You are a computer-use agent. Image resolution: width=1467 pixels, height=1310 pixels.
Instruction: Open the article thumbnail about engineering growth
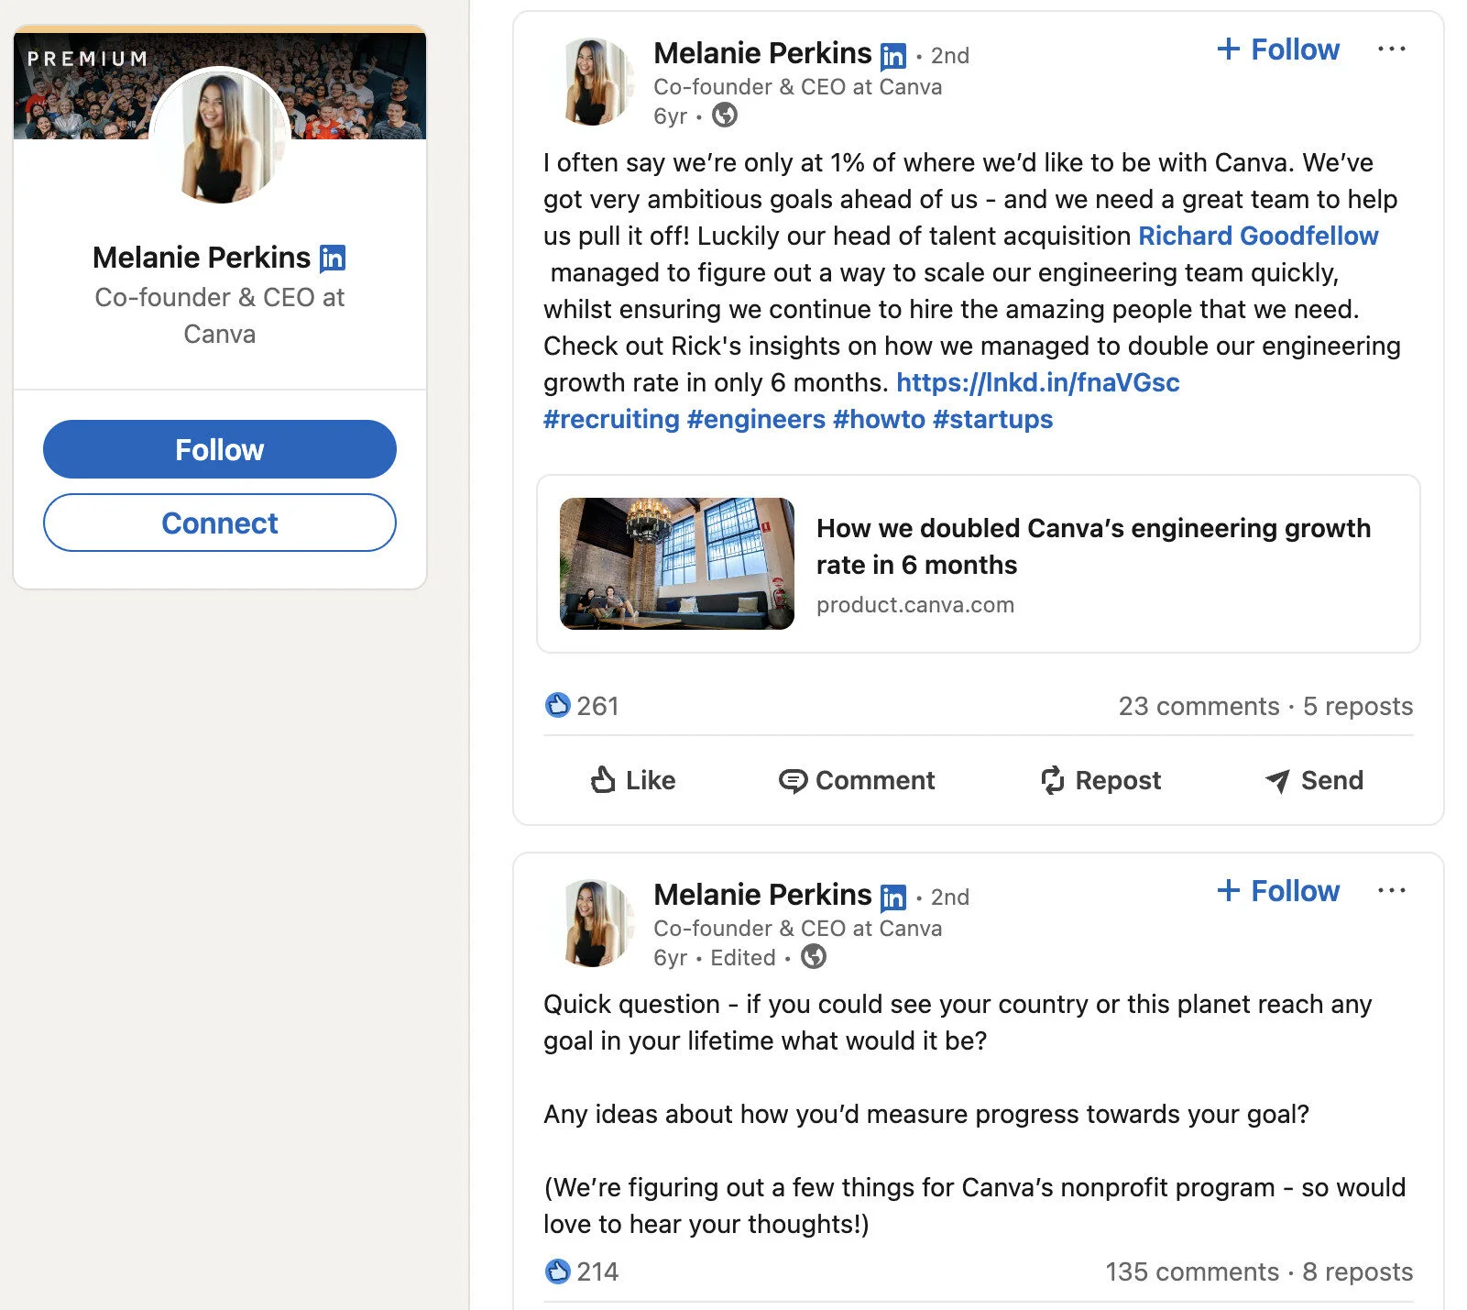click(x=675, y=562)
